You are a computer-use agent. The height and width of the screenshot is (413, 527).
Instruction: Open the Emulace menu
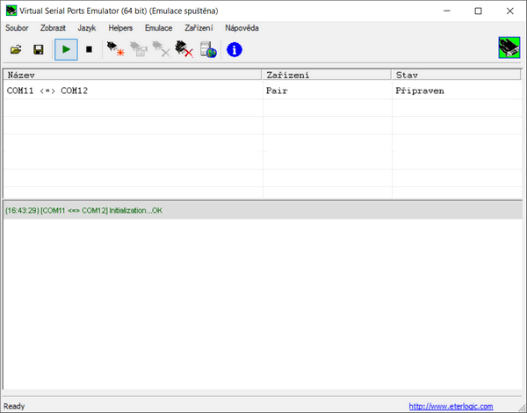coord(159,28)
